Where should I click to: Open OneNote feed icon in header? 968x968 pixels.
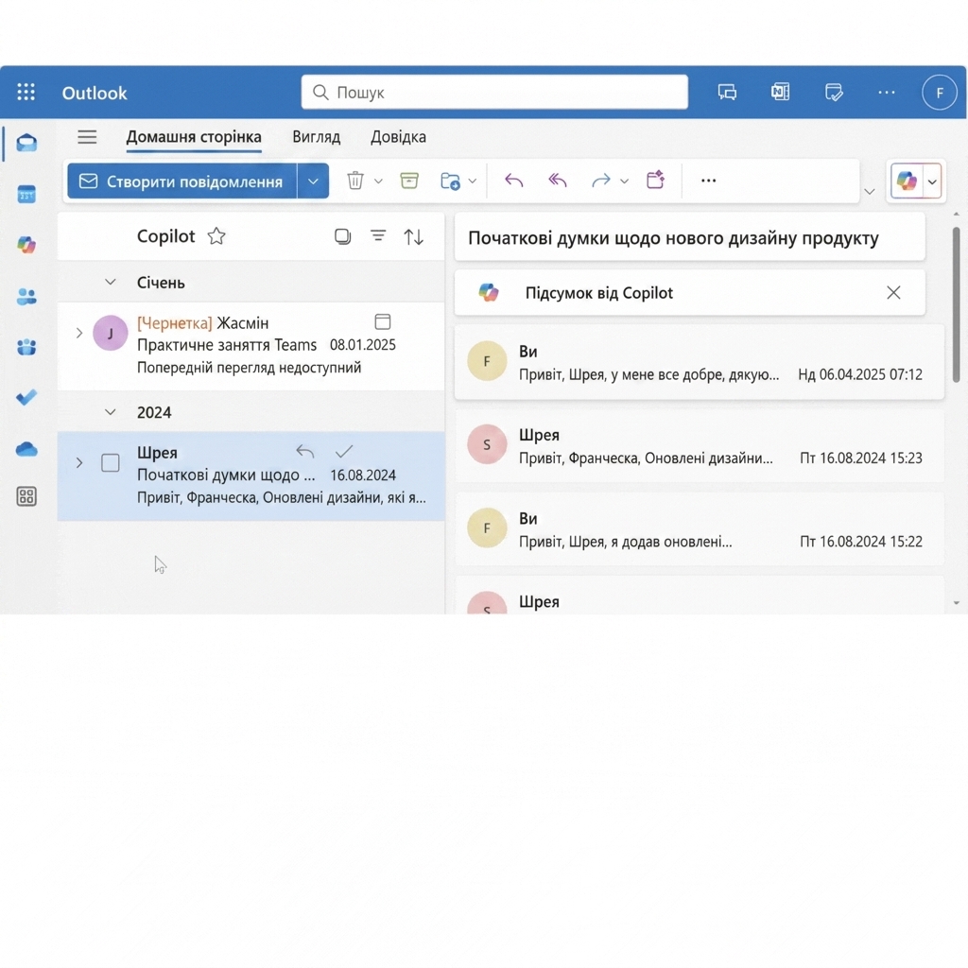[780, 93]
